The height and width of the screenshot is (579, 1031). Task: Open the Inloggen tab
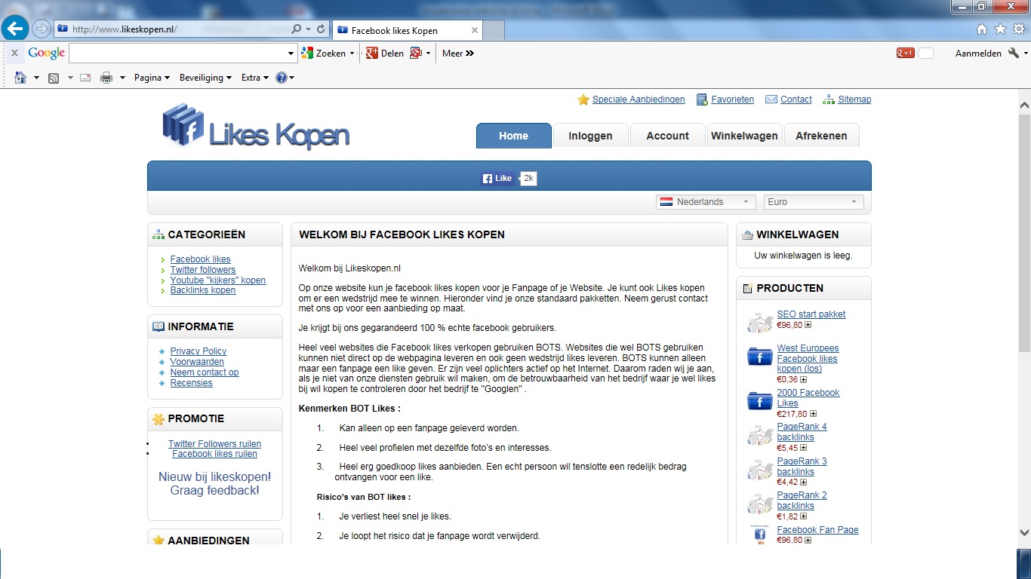(x=590, y=136)
